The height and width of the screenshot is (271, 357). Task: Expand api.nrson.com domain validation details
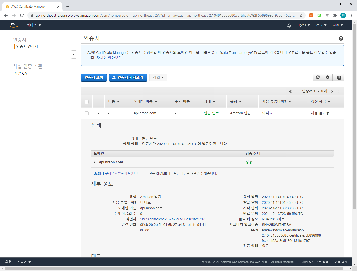[x=95, y=162]
